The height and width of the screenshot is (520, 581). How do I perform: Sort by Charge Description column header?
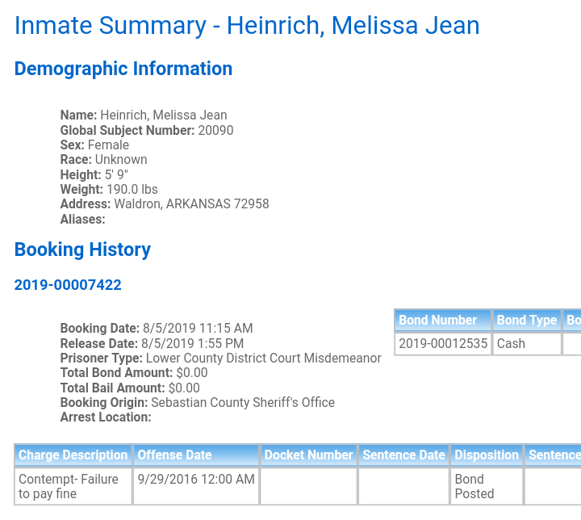tap(73, 455)
